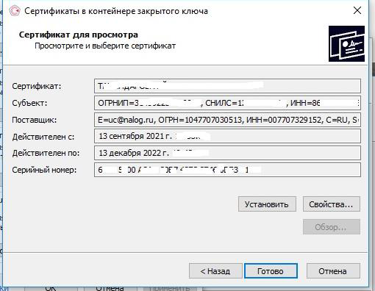Click the CryptoPro icon in title bar
The height and width of the screenshot is (291, 375).
coord(15,11)
